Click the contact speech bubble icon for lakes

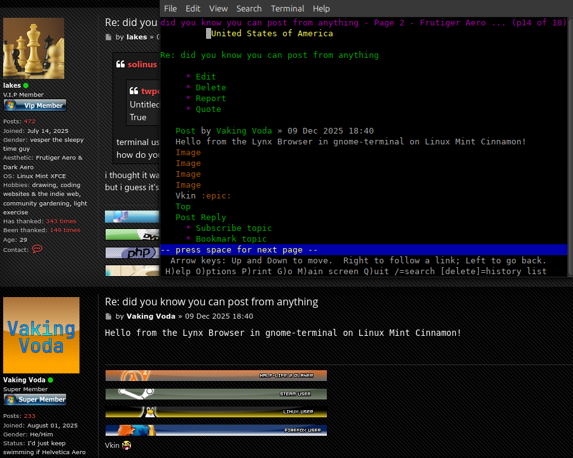(x=37, y=249)
